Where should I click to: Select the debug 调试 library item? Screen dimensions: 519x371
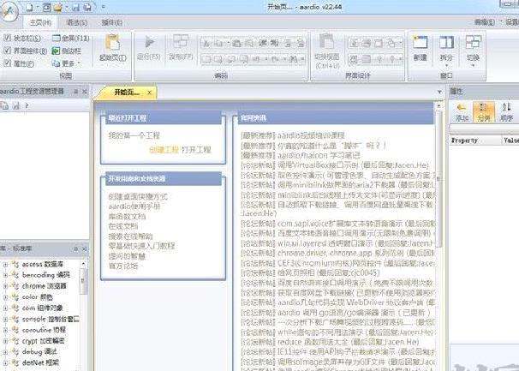(39, 352)
